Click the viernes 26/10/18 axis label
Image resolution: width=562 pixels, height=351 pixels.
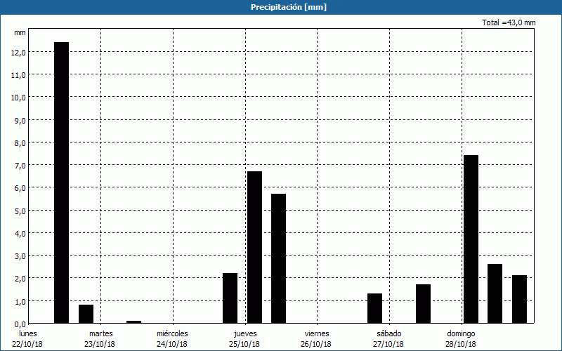(x=316, y=338)
